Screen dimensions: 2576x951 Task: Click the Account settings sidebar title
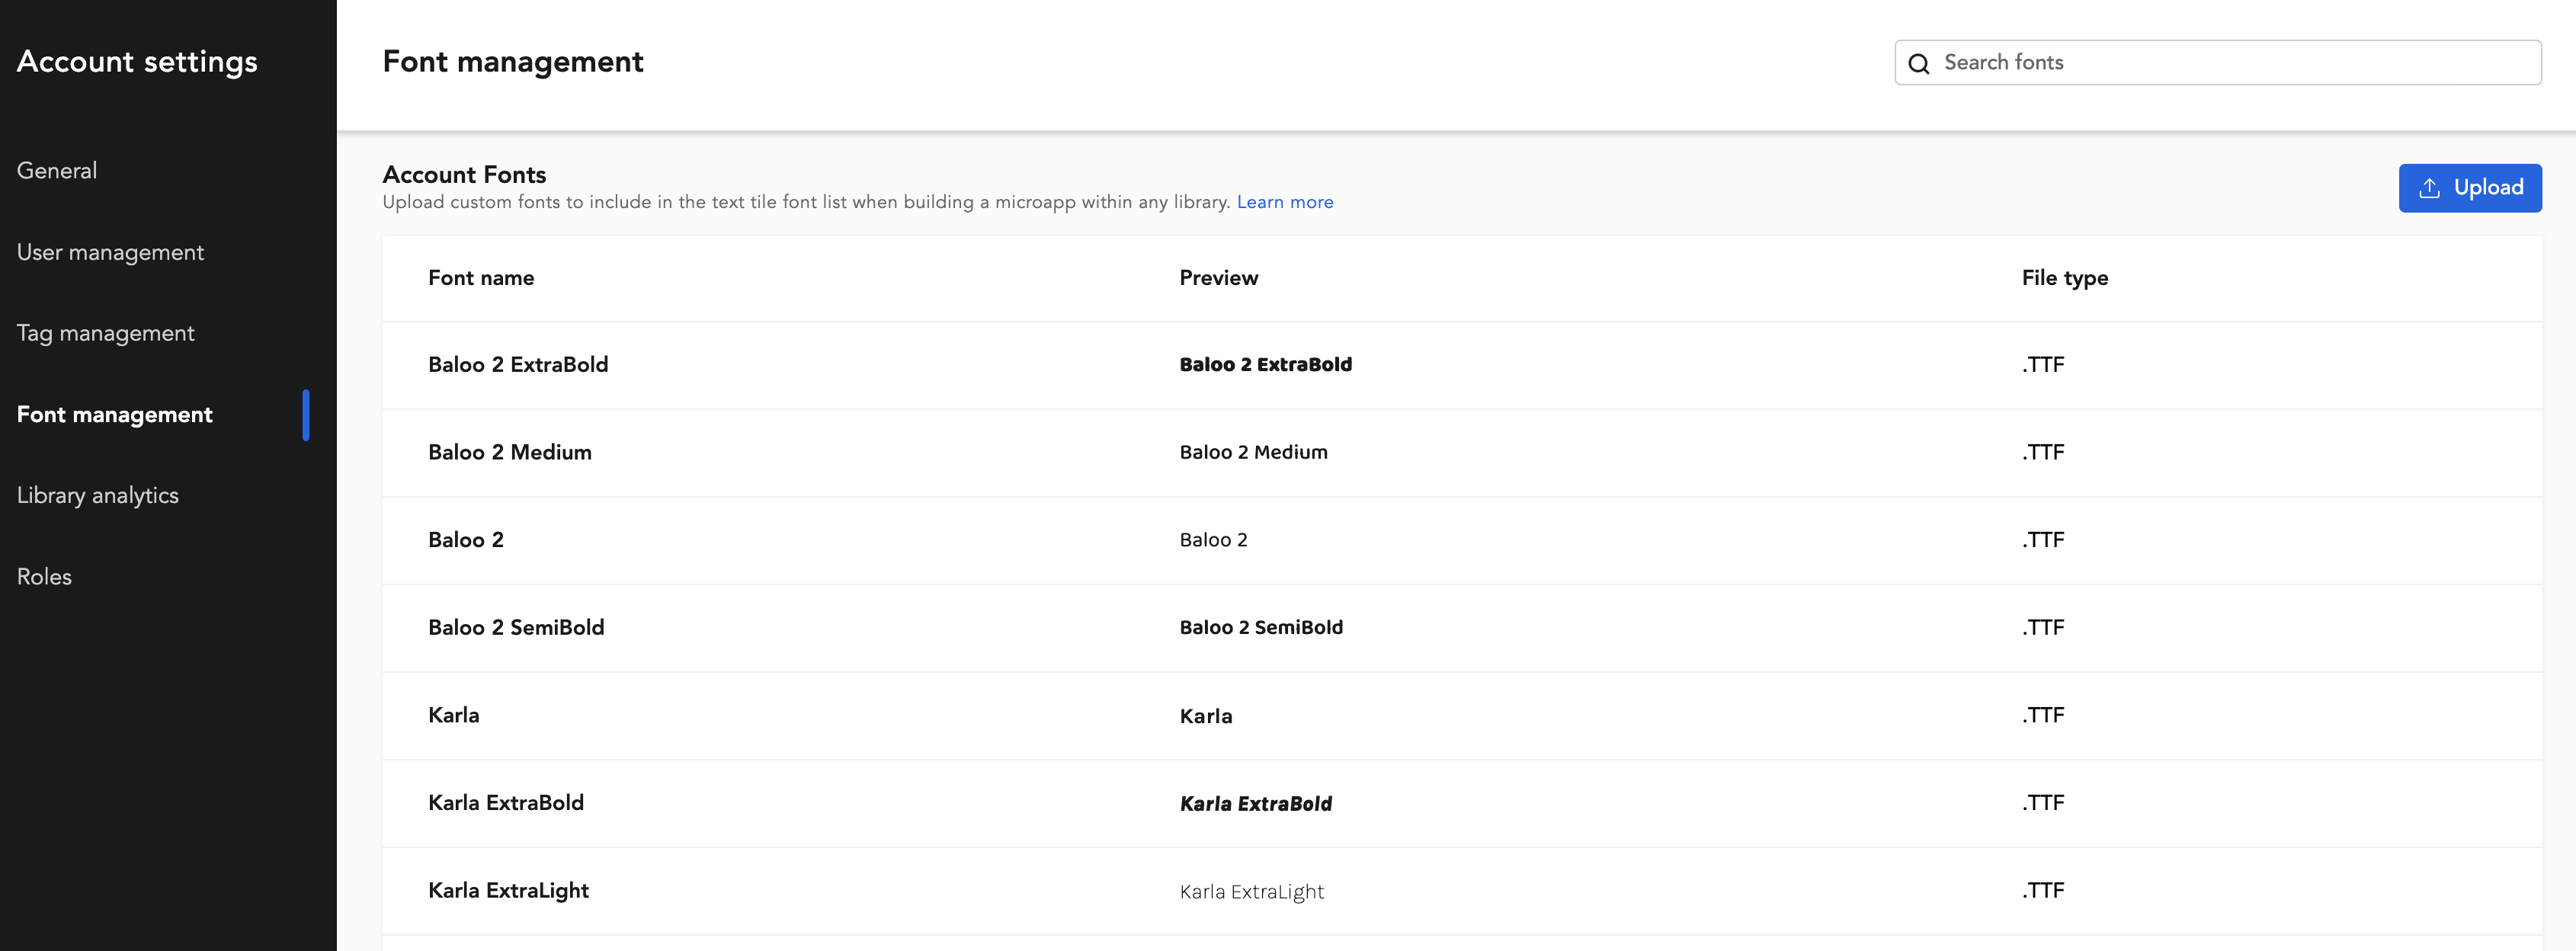tap(137, 62)
